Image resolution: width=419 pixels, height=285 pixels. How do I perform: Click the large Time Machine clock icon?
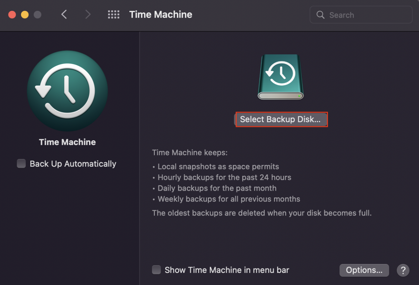pyautogui.click(x=67, y=91)
